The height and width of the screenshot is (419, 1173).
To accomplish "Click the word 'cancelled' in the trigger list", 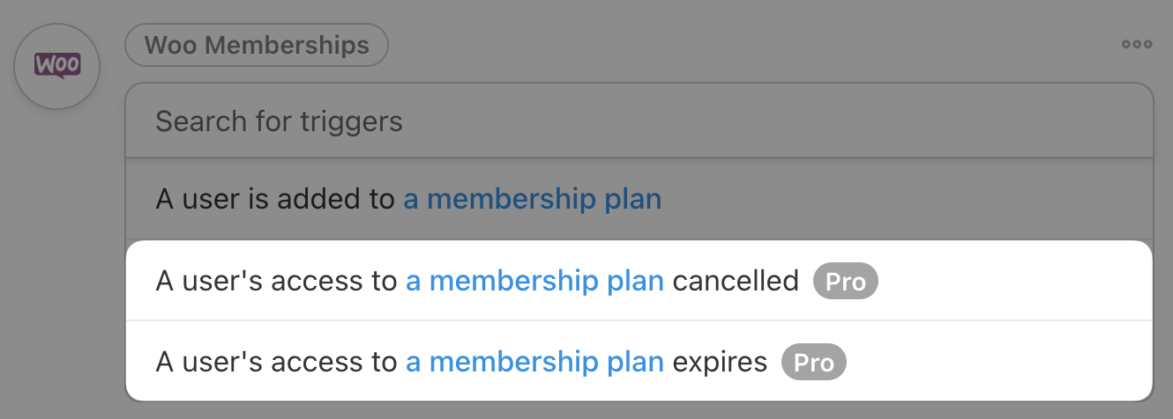I will pyautogui.click(x=736, y=282).
